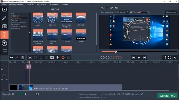This screenshot has height=100, width=179.
Task: Select the Лента 2 title thumbnail
Action: point(81,18)
